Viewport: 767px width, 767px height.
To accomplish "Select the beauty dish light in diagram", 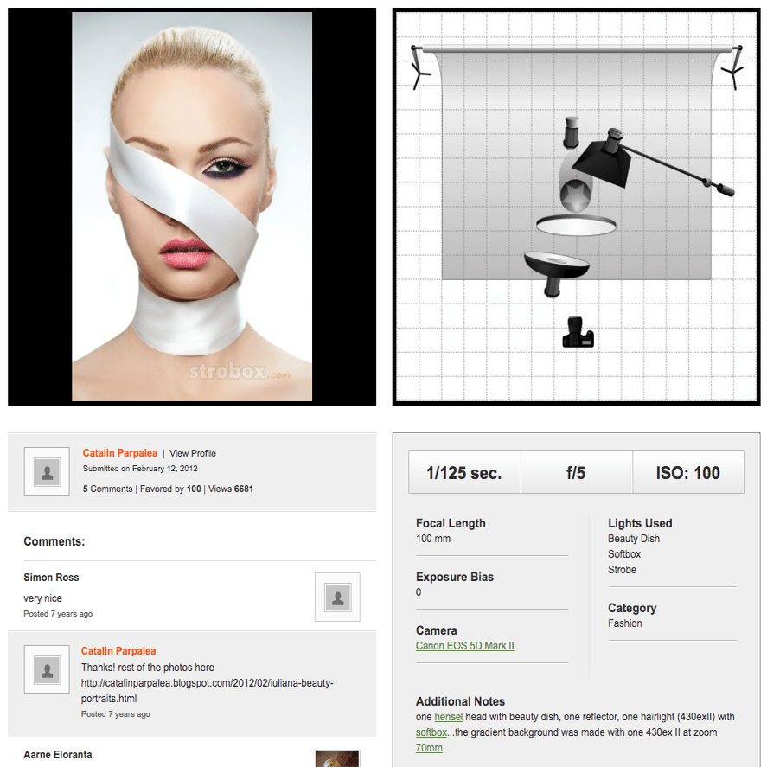I will pos(556,273).
